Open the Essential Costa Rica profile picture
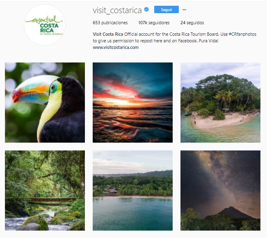Screen dimensions: 267x238 (45, 25)
